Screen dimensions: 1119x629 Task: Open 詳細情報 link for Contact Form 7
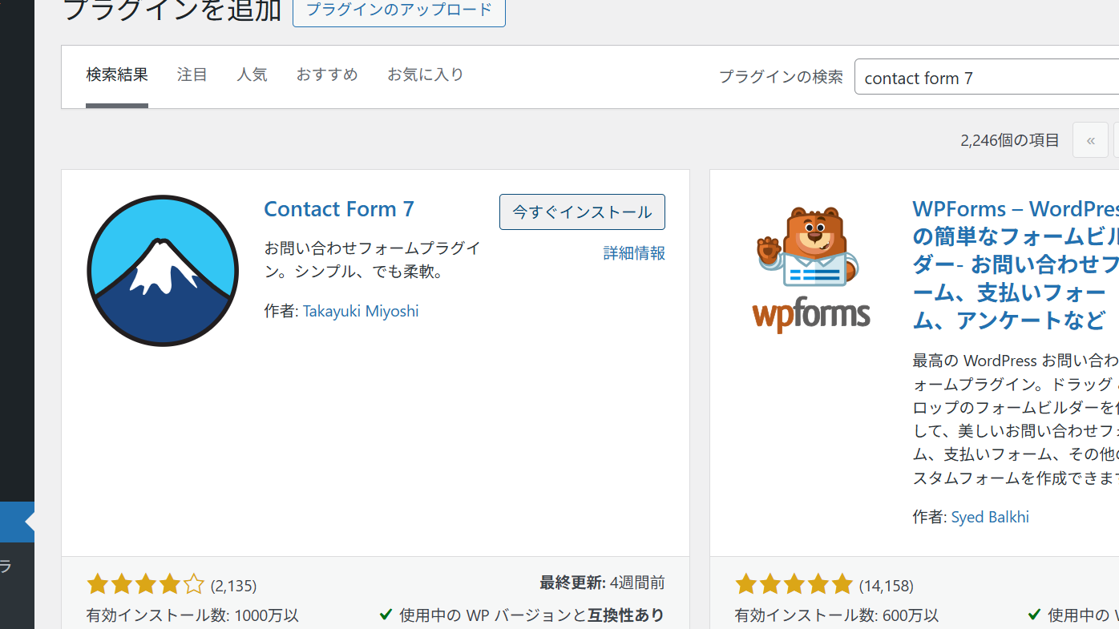634,253
